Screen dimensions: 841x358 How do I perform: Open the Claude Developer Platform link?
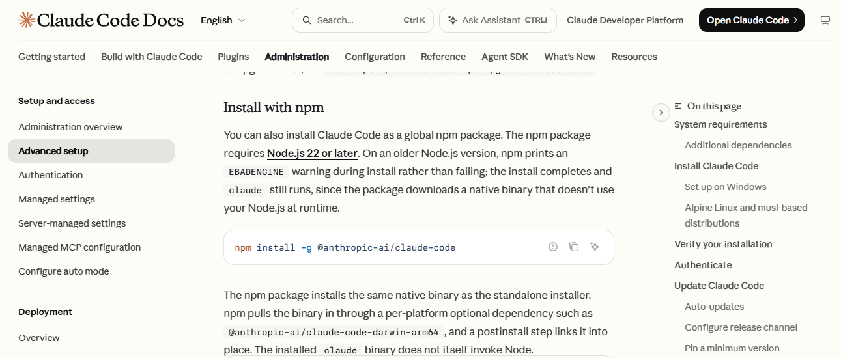click(x=625, y=20)
